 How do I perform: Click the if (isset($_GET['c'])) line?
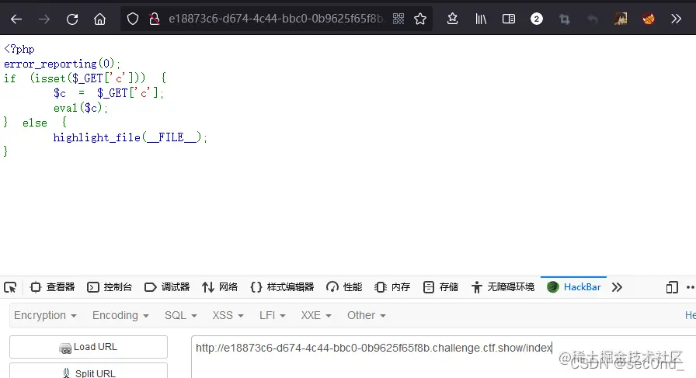coord(85,78)
